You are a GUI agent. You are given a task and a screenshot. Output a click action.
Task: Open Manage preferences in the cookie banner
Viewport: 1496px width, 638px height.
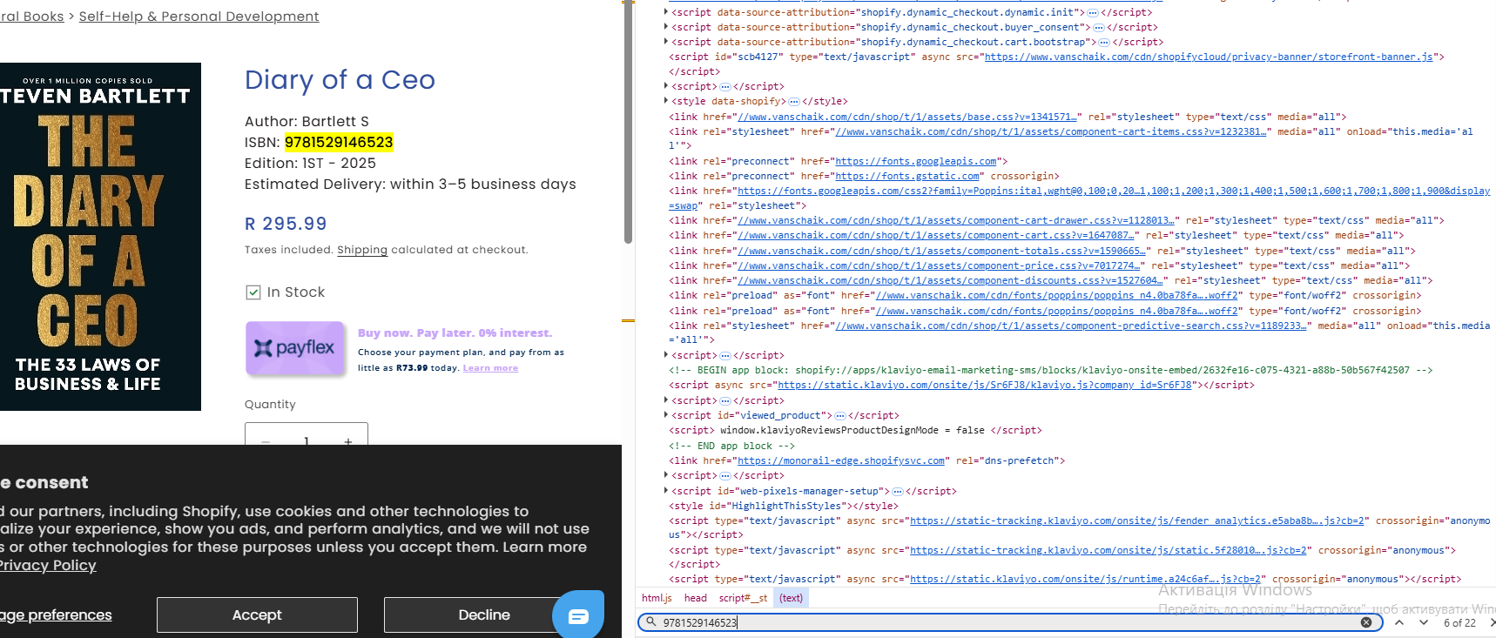tap(56, 615)
